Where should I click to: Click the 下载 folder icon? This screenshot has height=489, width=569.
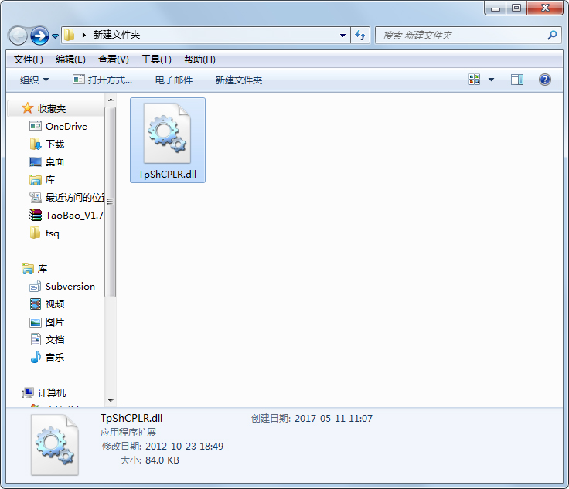click(36, 144)
